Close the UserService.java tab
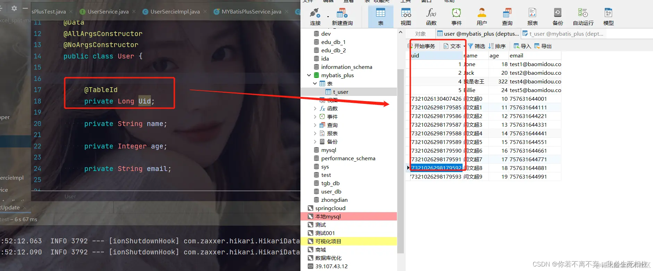Image resolution: width=653 pixels, height=271 pixels. (134, 11)
